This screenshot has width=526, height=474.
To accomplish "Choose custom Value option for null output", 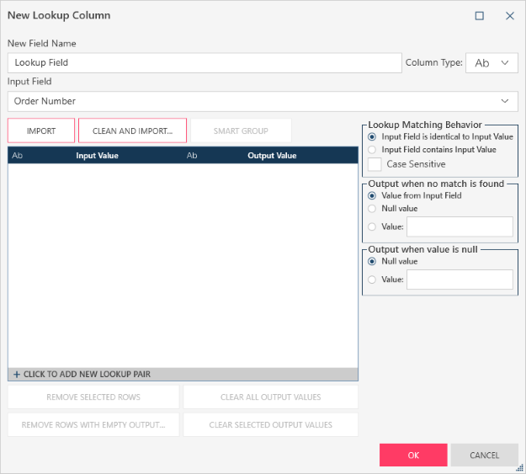I will [x=372, y=280].
